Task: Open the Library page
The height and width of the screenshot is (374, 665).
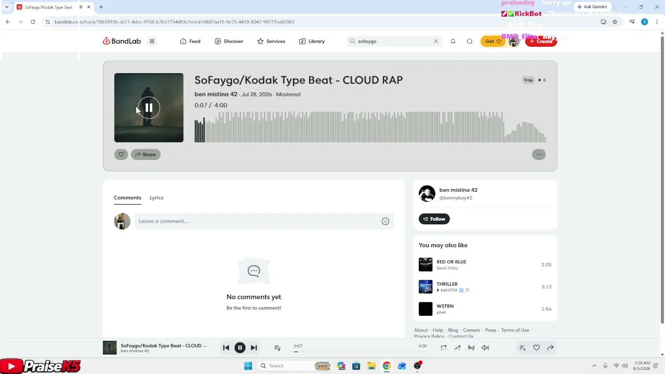Action: tap(312, 41)
